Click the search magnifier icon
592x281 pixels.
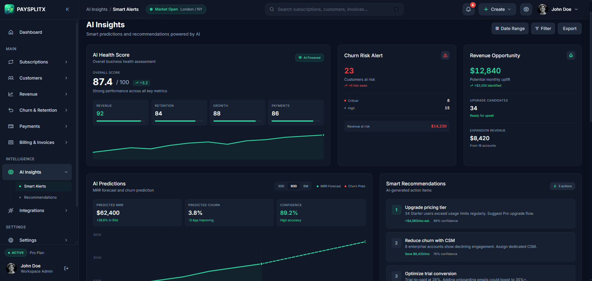272,9
